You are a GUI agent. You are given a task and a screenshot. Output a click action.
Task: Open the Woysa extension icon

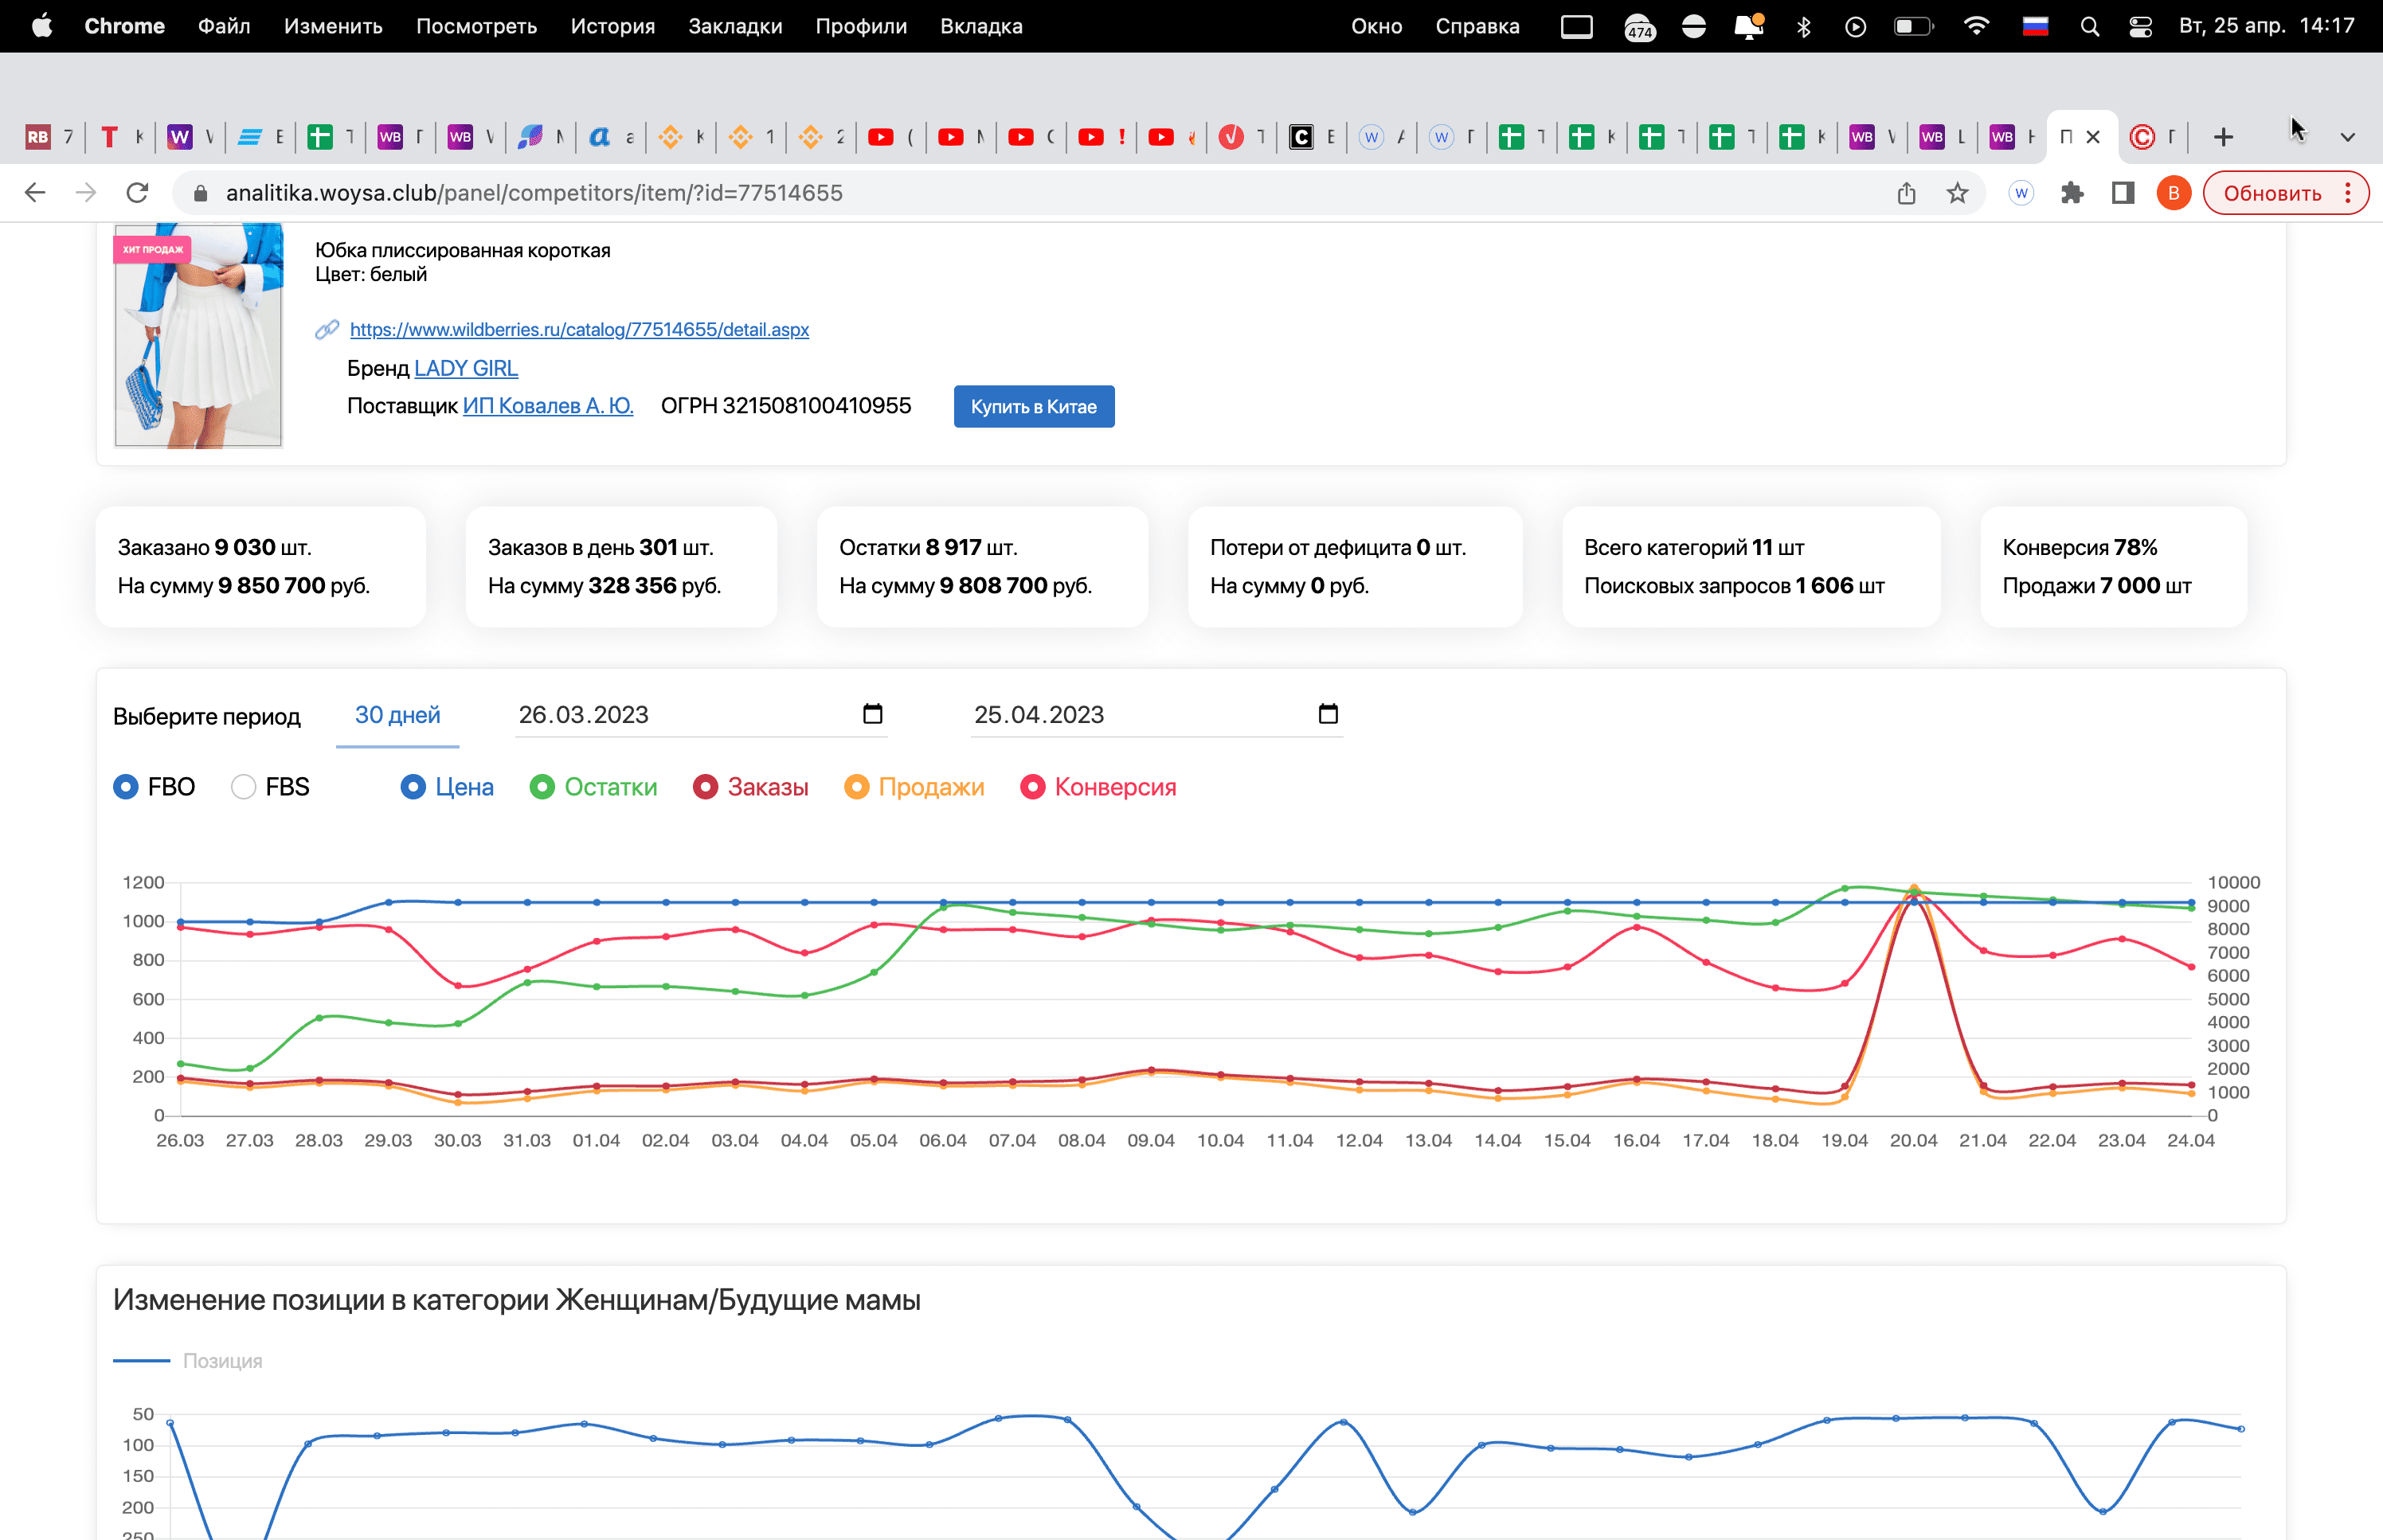[x=2021, y=193]
